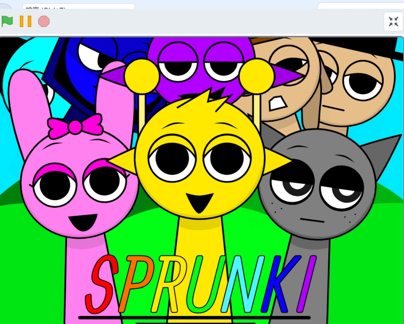Screen dimensions: 404x324
Task: Click the pink bunny character with the bow
Action: coord(79,184)
